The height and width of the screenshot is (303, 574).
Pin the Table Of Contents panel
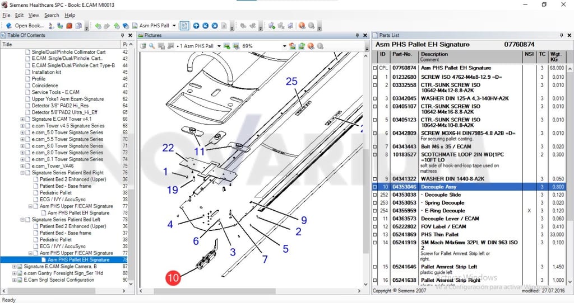[122, 35]
